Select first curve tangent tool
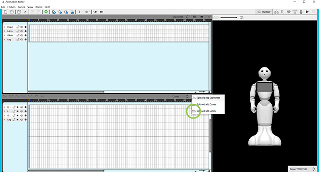319x172 pixels. coord(5,96)
